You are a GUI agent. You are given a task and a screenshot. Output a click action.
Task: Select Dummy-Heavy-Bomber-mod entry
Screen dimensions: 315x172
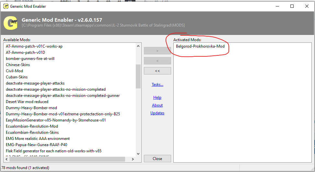(x=31, y=108)
